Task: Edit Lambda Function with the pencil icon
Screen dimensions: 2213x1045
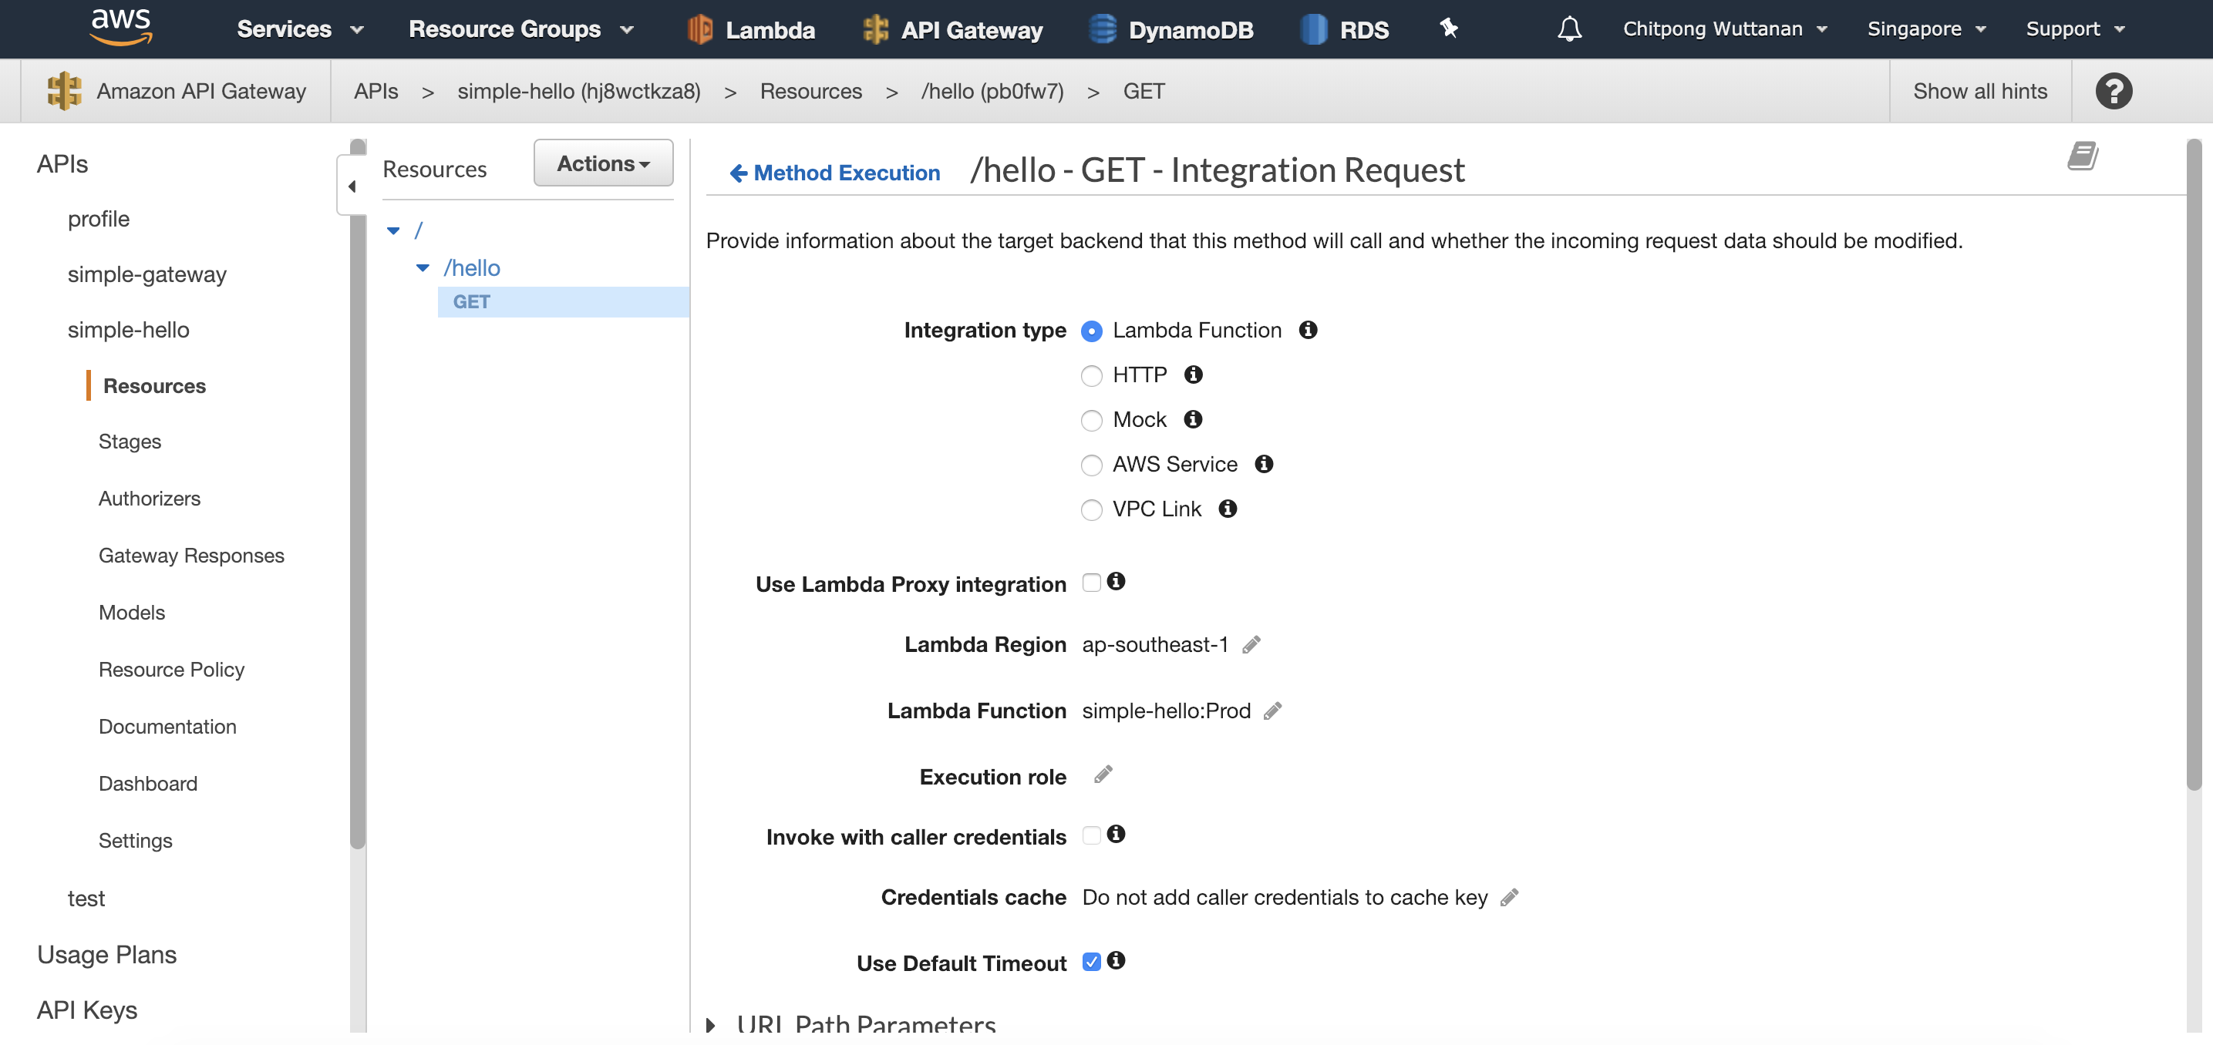Action: pos(1273,711)
